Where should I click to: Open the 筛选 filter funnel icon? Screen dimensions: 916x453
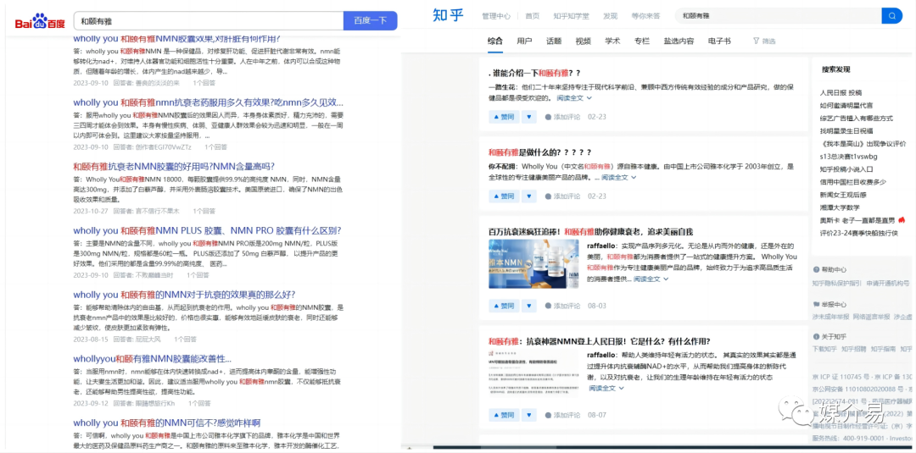click(756, 41)
